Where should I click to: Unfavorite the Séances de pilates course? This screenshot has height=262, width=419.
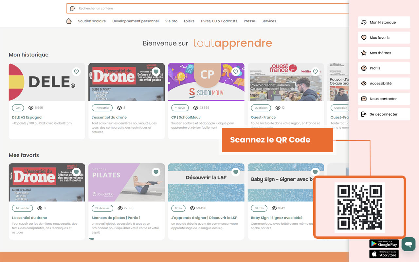pyautogui.click(x=156, y=172)
